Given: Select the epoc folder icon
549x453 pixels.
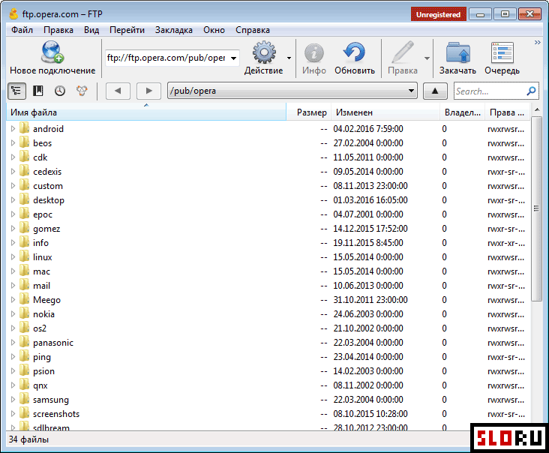Looking at the screenshot, I should tap(24, 214).
